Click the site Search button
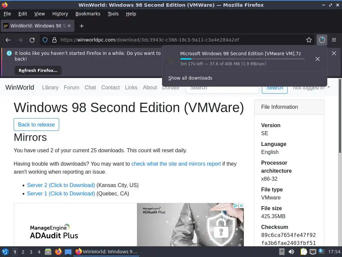Viewport: 342px width, 257px height. pos(275,89)
